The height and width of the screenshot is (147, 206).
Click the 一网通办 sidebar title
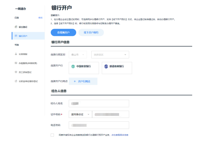[x=21, y=9]
